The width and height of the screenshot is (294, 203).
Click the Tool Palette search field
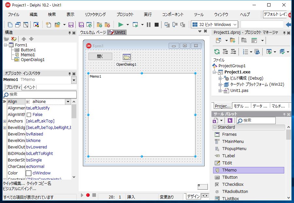258,121
